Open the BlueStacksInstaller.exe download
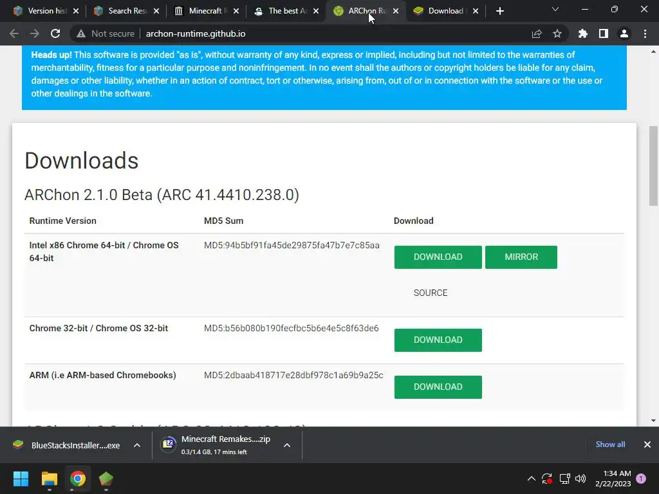The image size is (659, 494). [x=66, y=445]
